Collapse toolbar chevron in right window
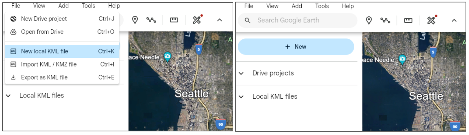 (x=454, y=20)
